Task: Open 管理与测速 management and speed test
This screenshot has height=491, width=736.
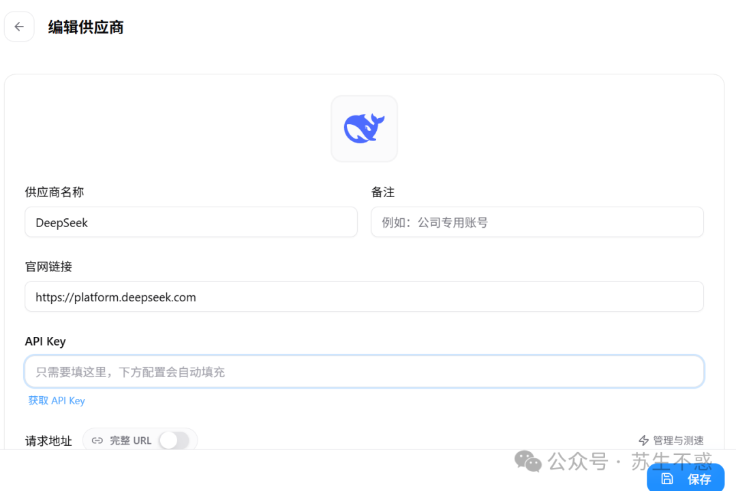Action: pos(671,441)
